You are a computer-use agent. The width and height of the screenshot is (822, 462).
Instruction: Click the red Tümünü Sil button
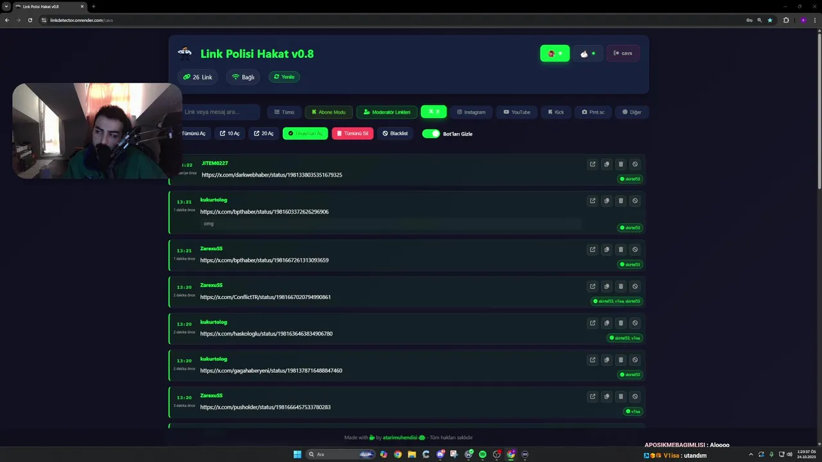(x=353, y=133)
